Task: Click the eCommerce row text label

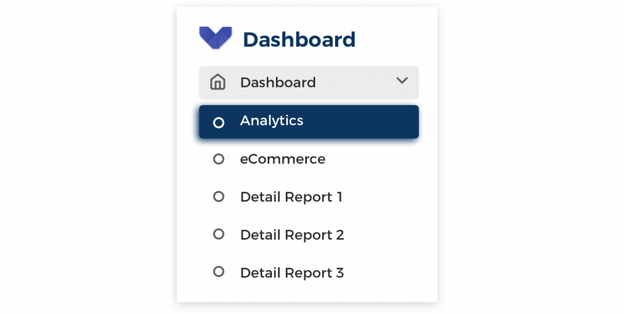Action: (x=283, y=159)
